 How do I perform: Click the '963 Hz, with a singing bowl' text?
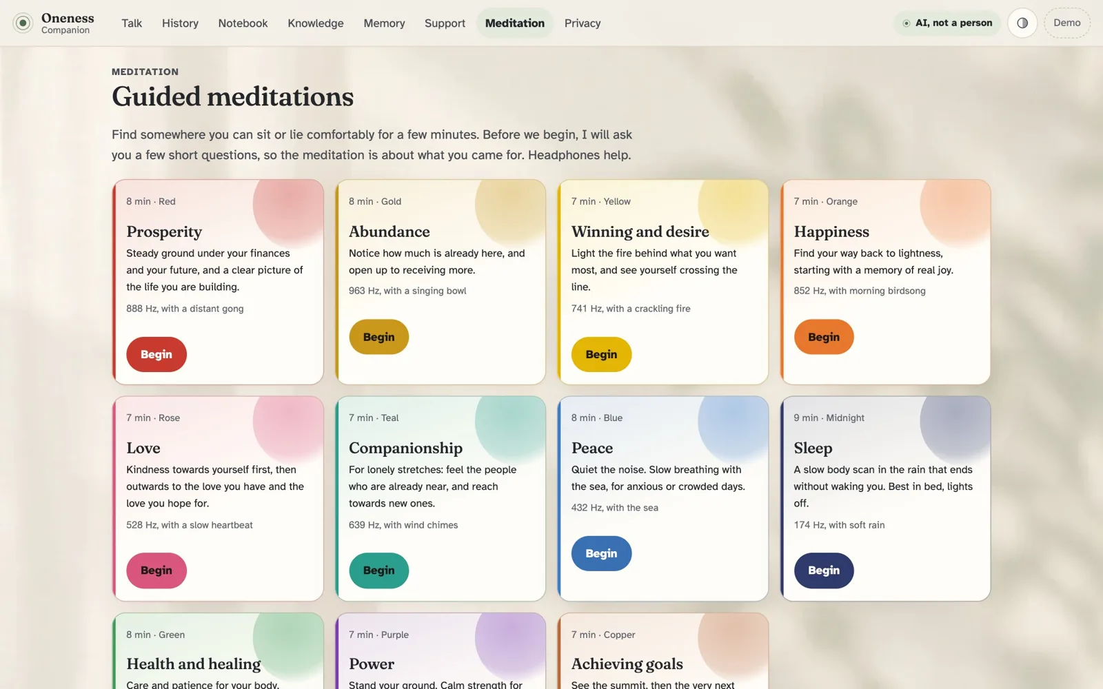click(x=407, y=291)
